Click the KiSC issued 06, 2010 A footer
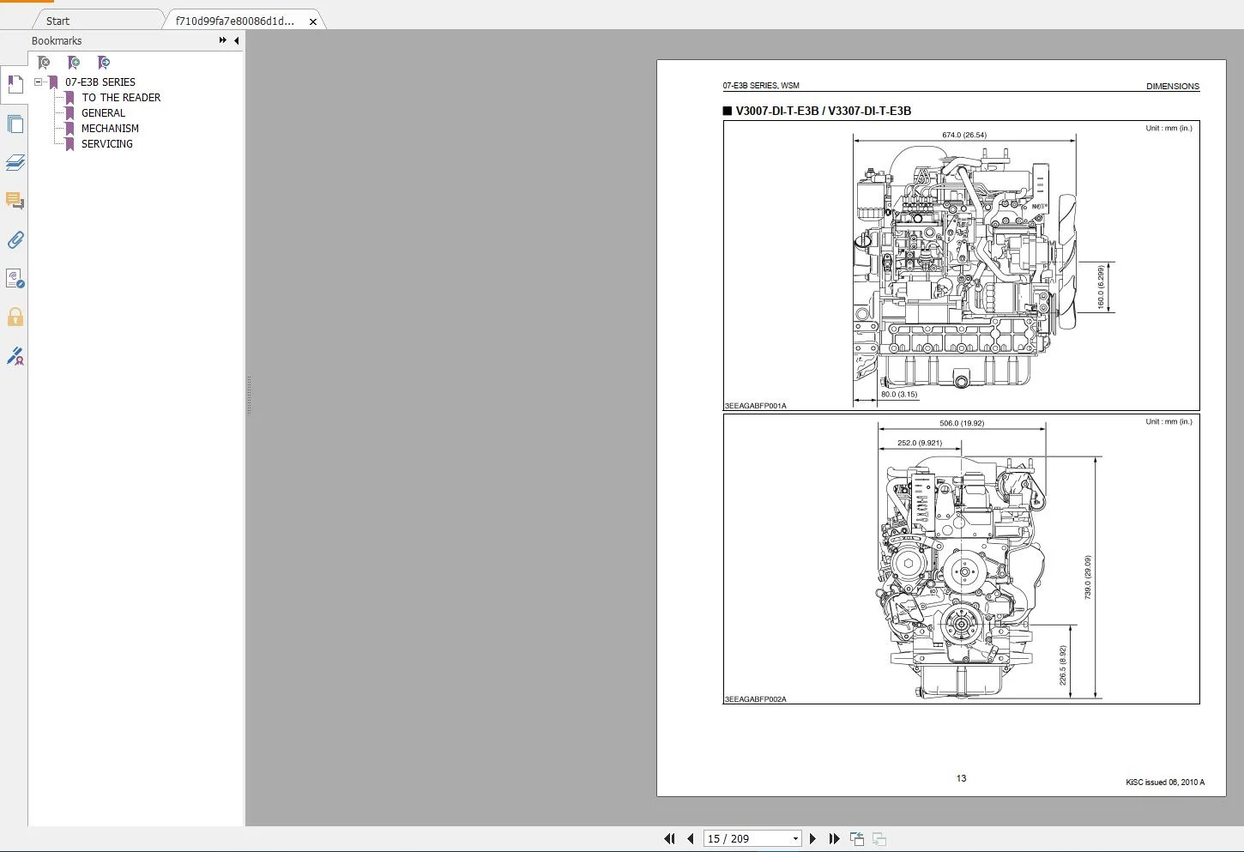The height and width of the screenshot is (852, 1244). click(x=1165, y=782)
